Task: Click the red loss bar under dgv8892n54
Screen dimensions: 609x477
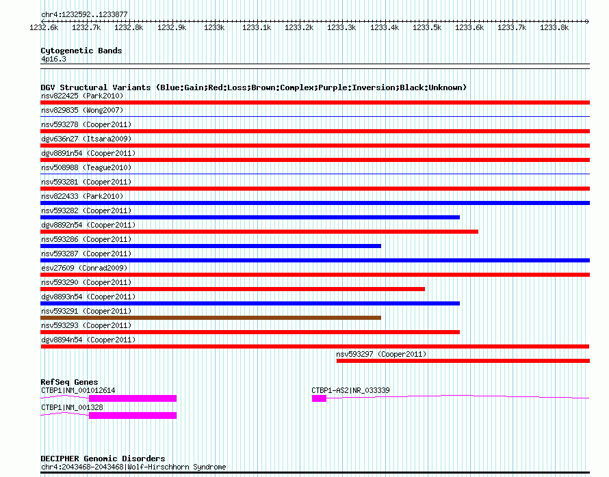Action: tap(259, 232)
